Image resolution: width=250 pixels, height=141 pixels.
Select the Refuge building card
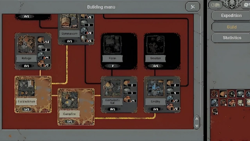[x=33, y=51]
